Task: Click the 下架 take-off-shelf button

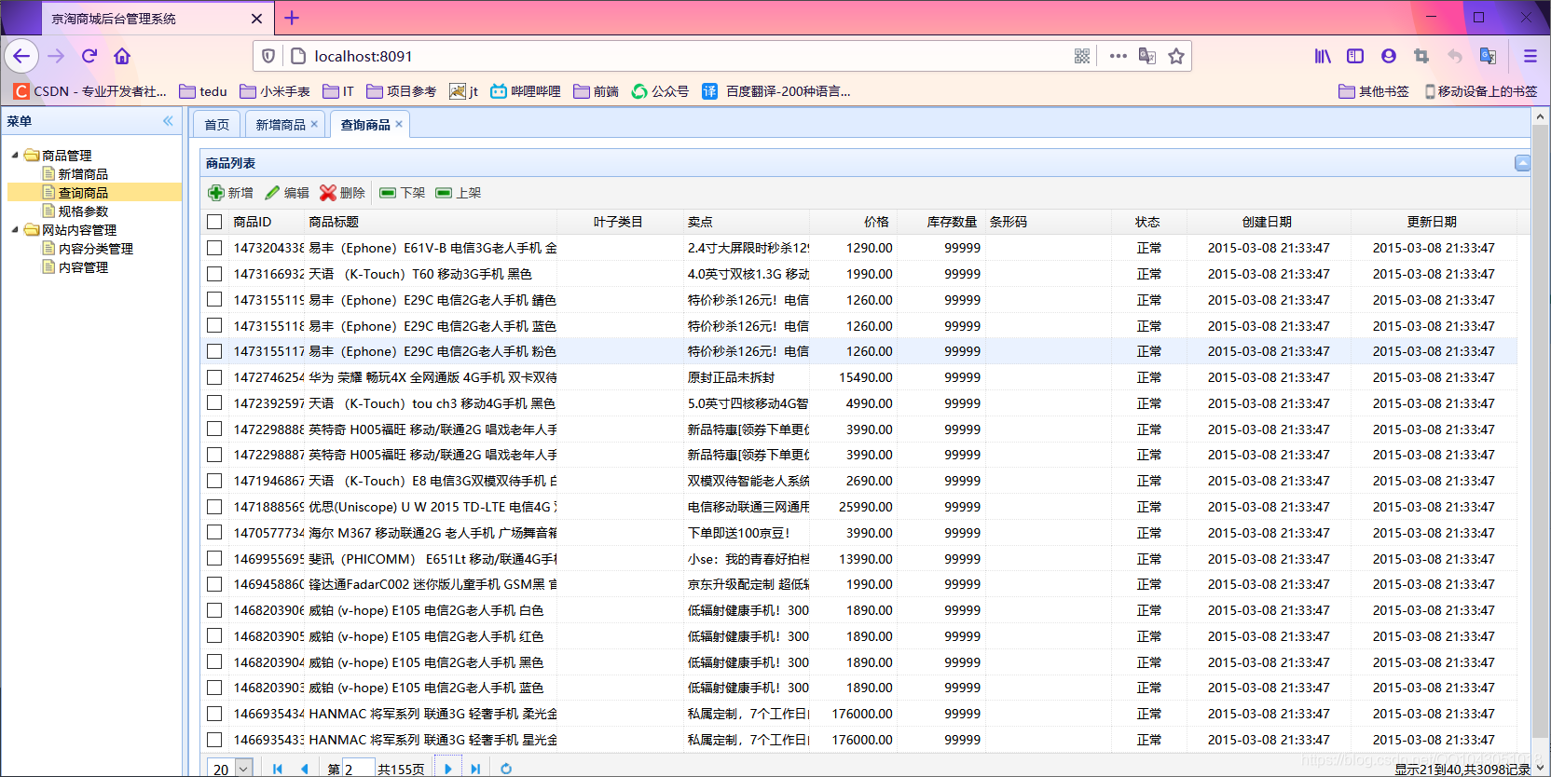Action: coord(402,193)
